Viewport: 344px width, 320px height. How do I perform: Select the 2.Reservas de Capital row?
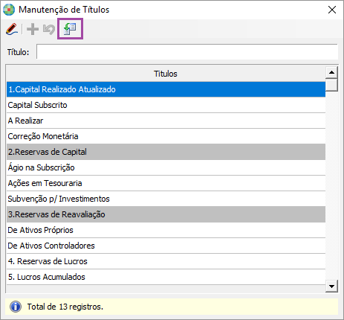166,152
